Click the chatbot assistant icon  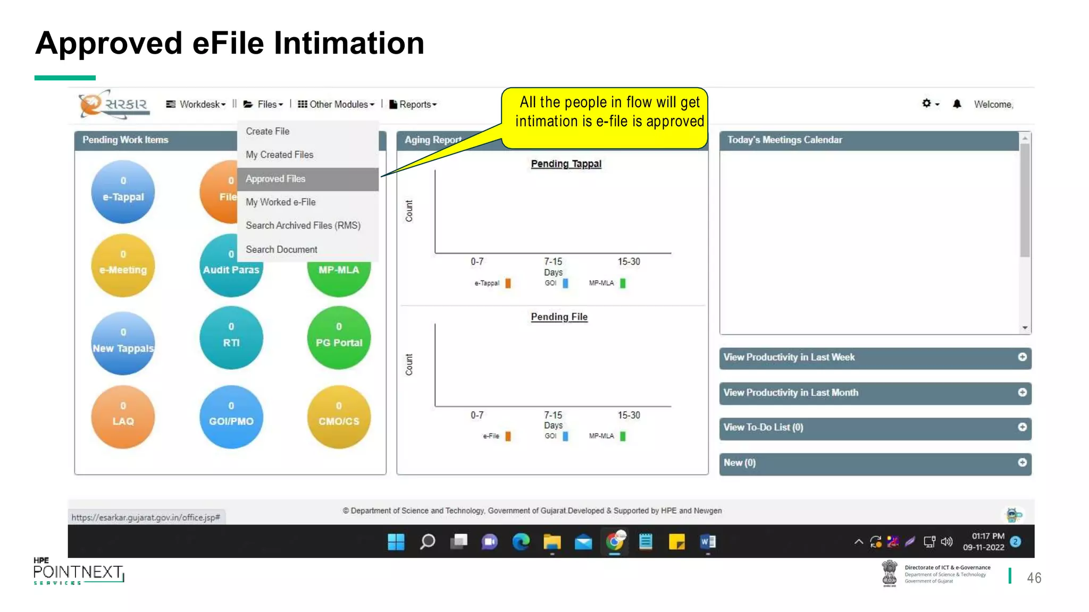pos(1013,514)
